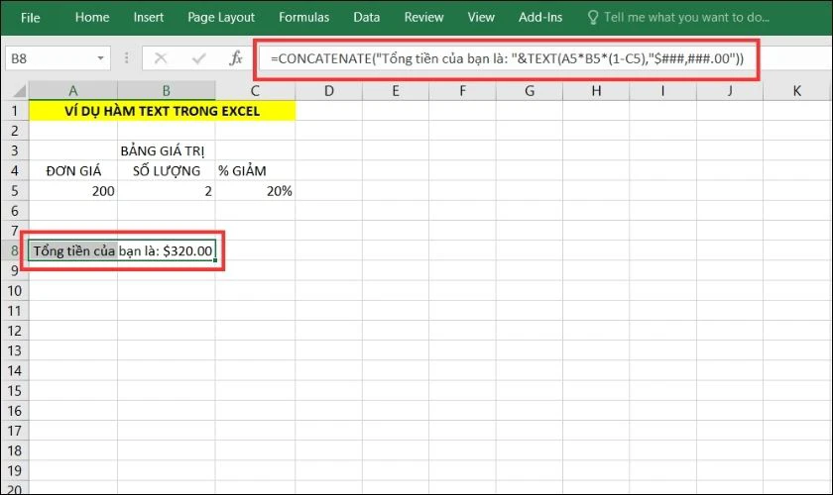Click the Cancel (X) formula icon
The height and width of the screenshot is (495, 833).
tap(161, 58)
